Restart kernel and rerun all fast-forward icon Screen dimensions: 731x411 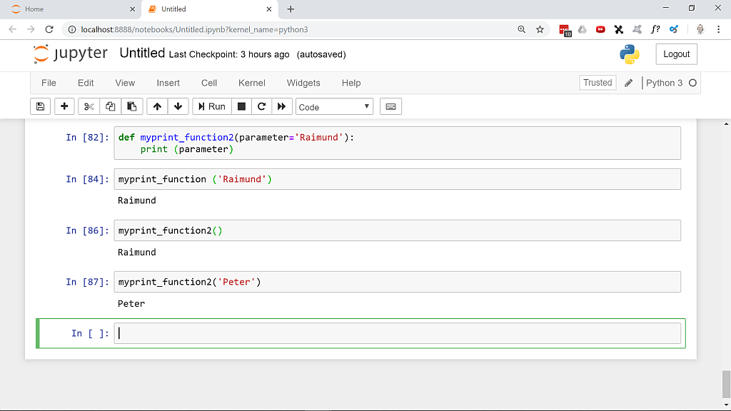pos(281,106)
